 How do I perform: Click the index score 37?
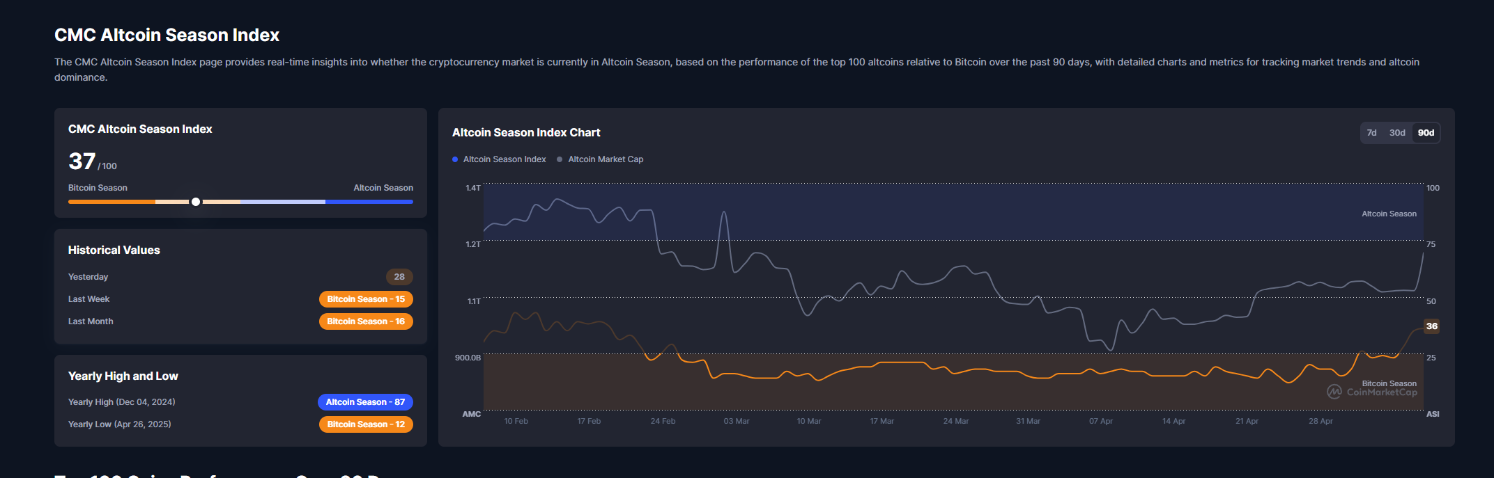(x=82, y=161)
